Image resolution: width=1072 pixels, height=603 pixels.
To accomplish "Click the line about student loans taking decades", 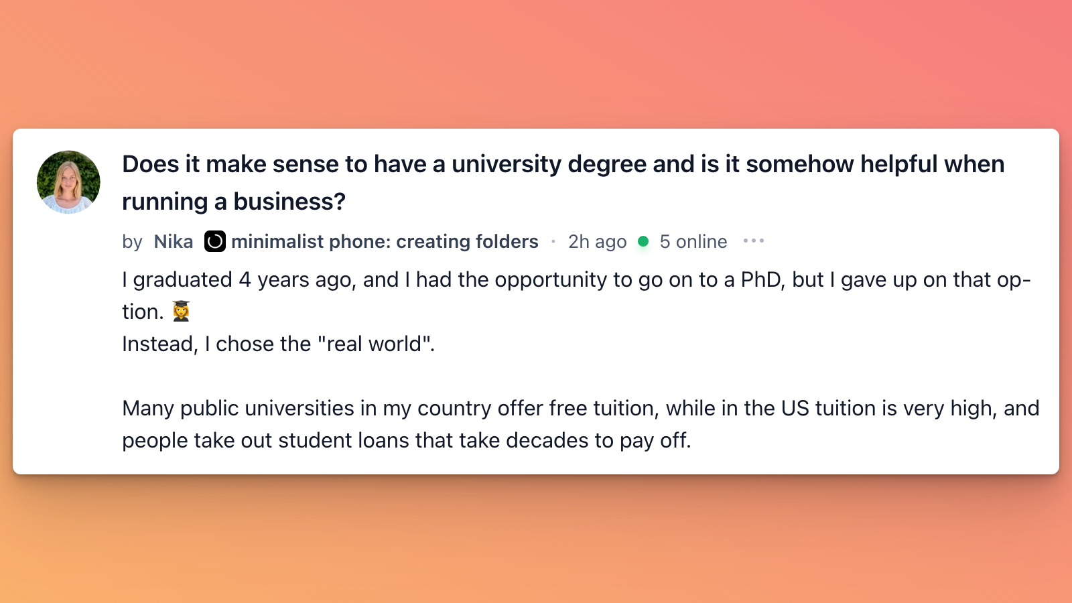I will [406, 440].
